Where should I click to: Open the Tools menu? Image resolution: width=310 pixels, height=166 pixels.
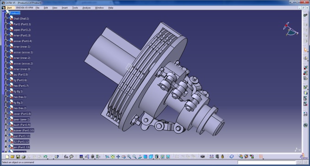tap(75, 8)
